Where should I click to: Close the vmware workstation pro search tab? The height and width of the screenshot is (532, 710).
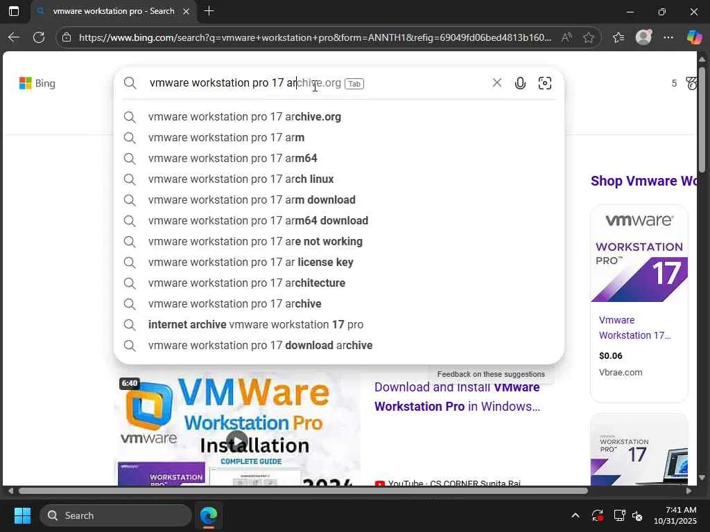coord(186,11)
